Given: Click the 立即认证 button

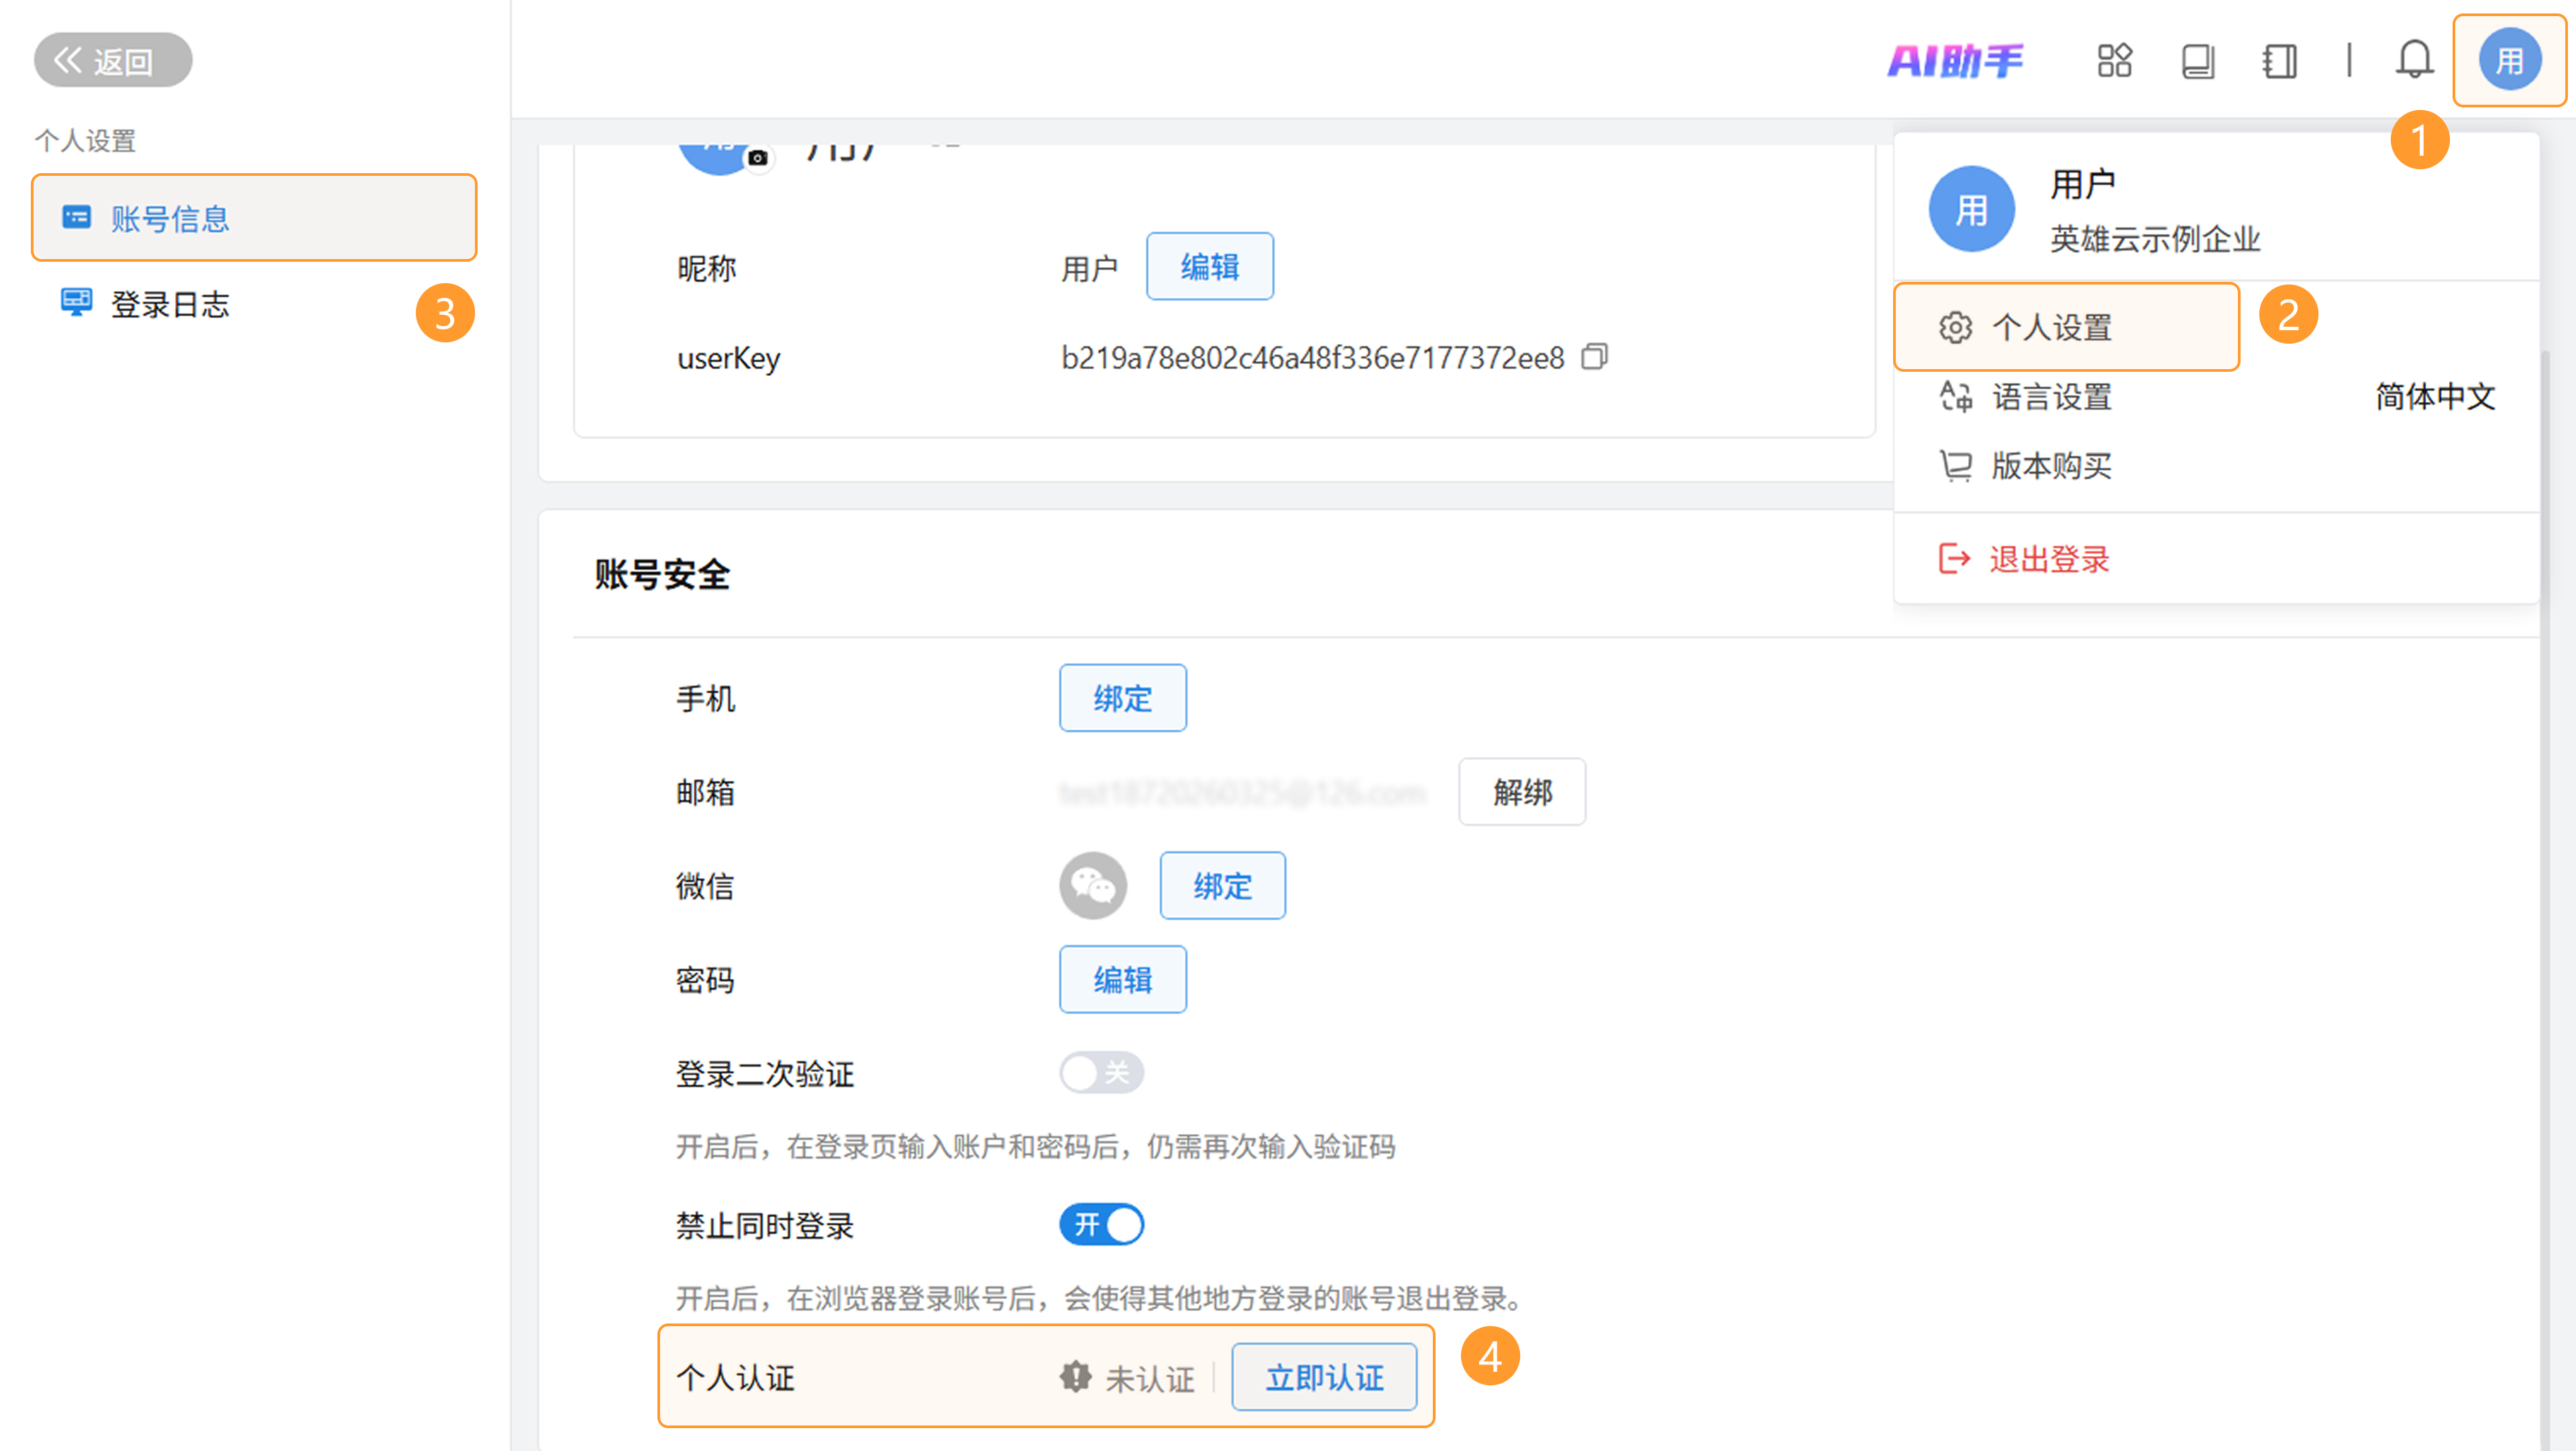Looking at the screenshot, I should pos(1324,1378).
